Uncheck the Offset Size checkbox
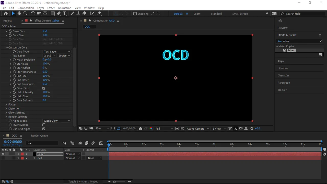Viewport: 327px width, 184px height. [x=44, y=88]
